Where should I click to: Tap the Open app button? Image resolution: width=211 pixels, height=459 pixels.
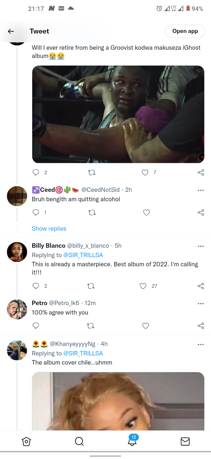click(x=185, y=31)
